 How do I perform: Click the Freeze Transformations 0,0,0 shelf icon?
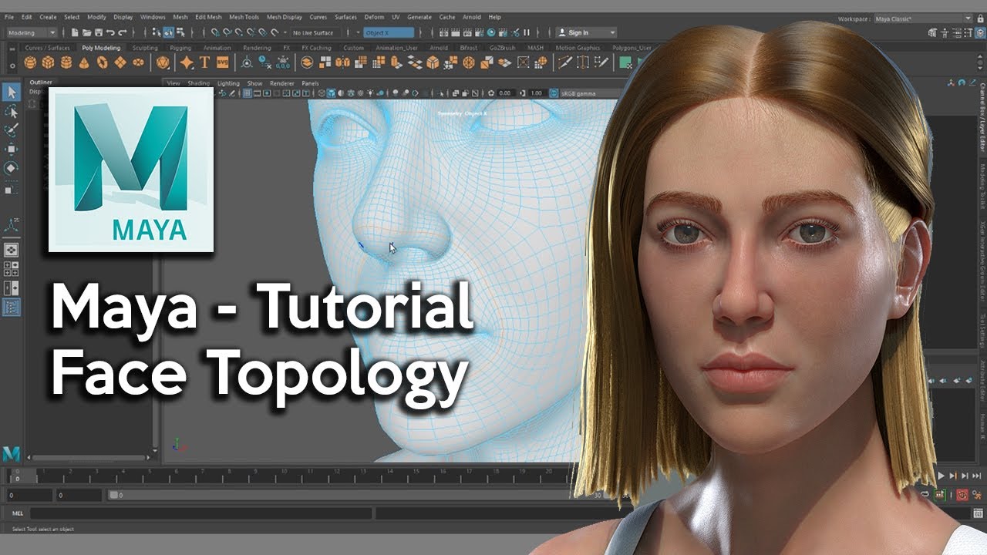pos(282,62)
